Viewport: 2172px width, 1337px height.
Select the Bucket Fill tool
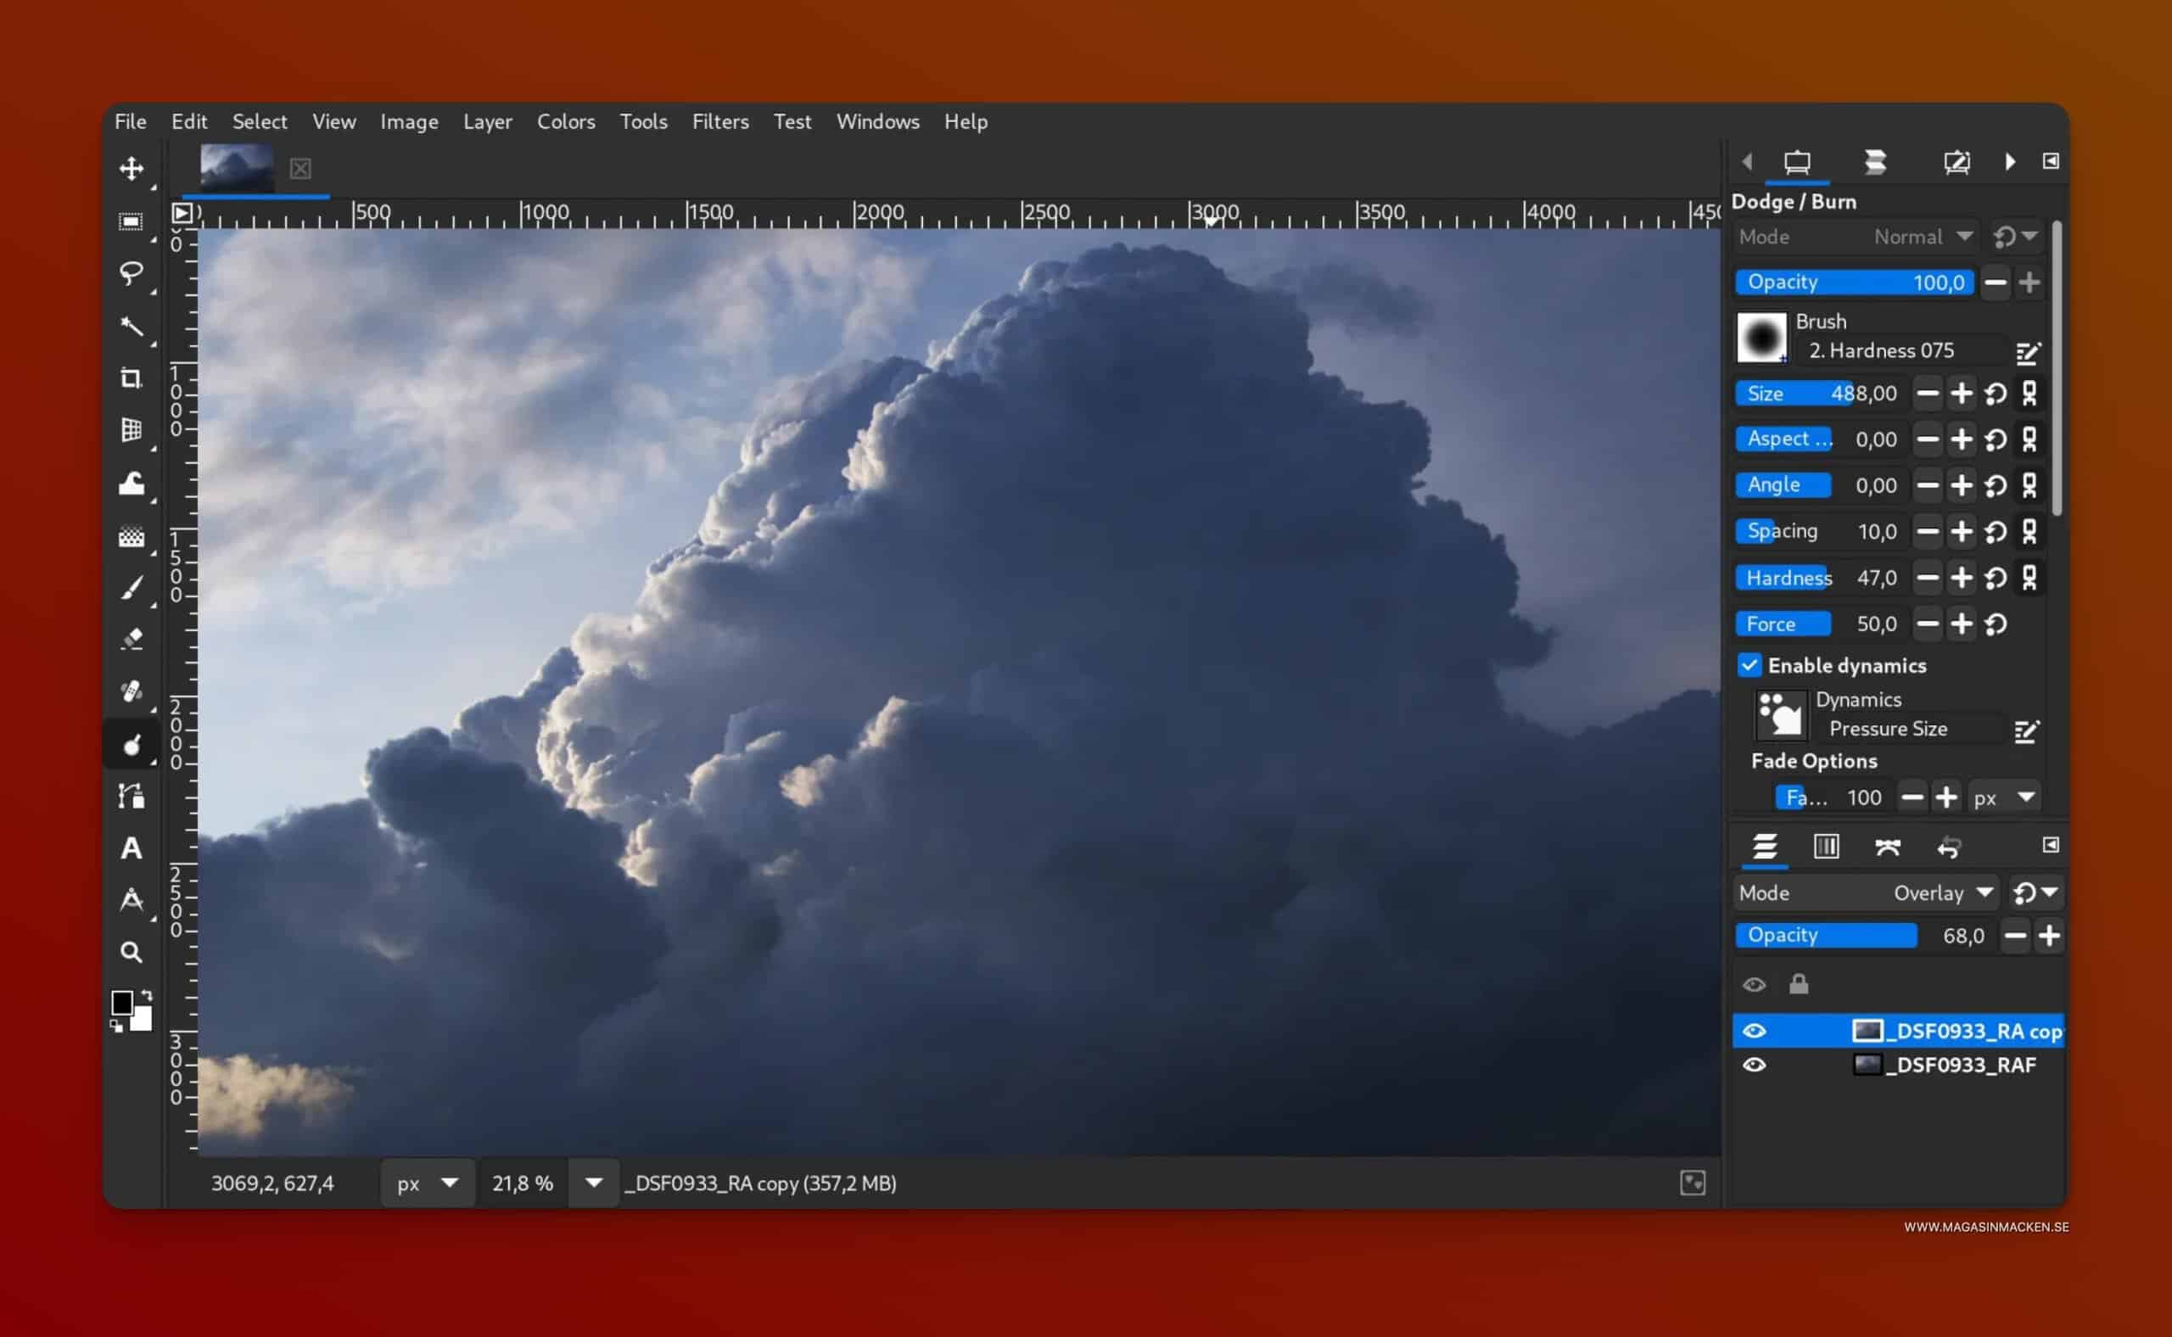pos(131,536)
